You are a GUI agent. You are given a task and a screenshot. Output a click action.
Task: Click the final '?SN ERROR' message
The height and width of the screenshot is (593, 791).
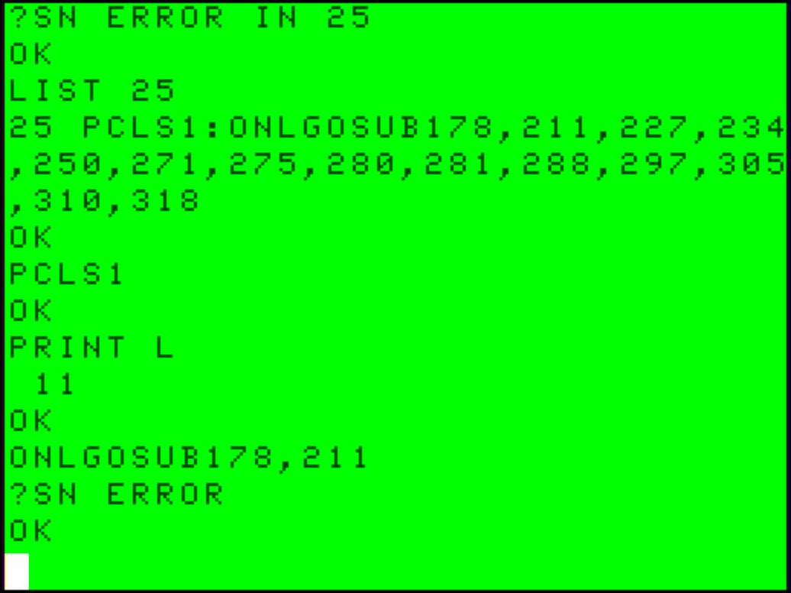(x=117, y=494)
